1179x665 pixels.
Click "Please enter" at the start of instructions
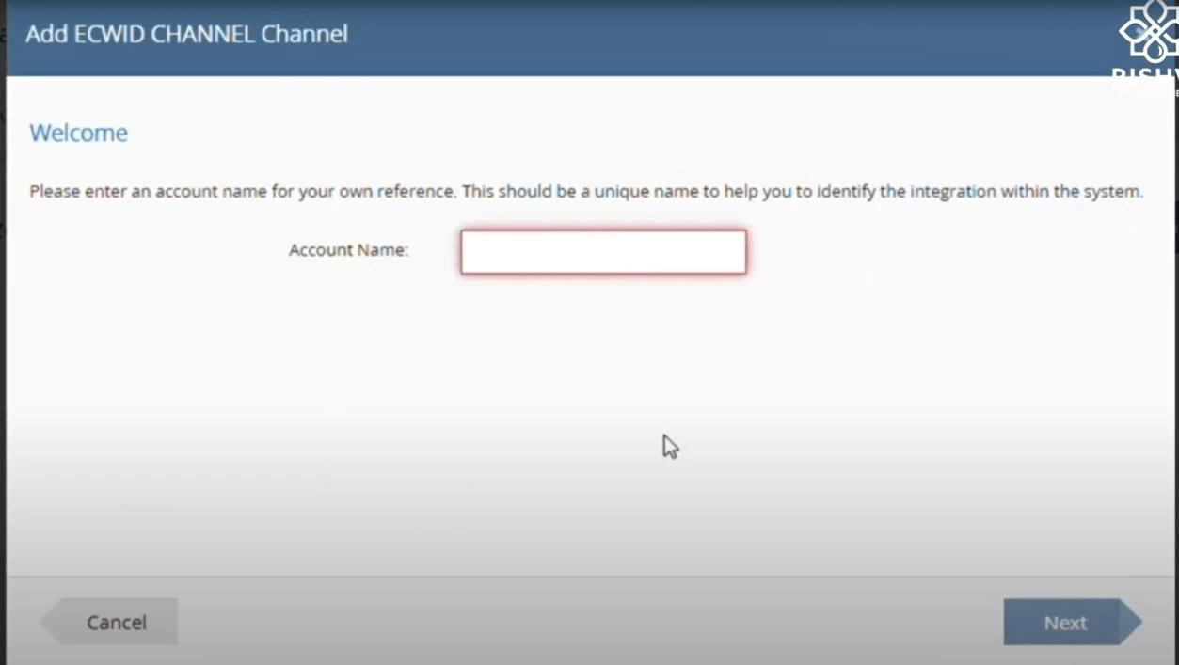pyautogui.click(x=70, y=191)
